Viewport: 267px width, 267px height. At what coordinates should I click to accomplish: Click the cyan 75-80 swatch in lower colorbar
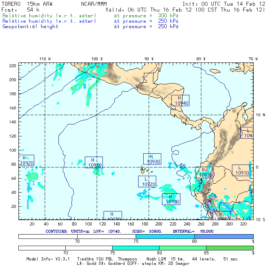click(x=136, y=248)
